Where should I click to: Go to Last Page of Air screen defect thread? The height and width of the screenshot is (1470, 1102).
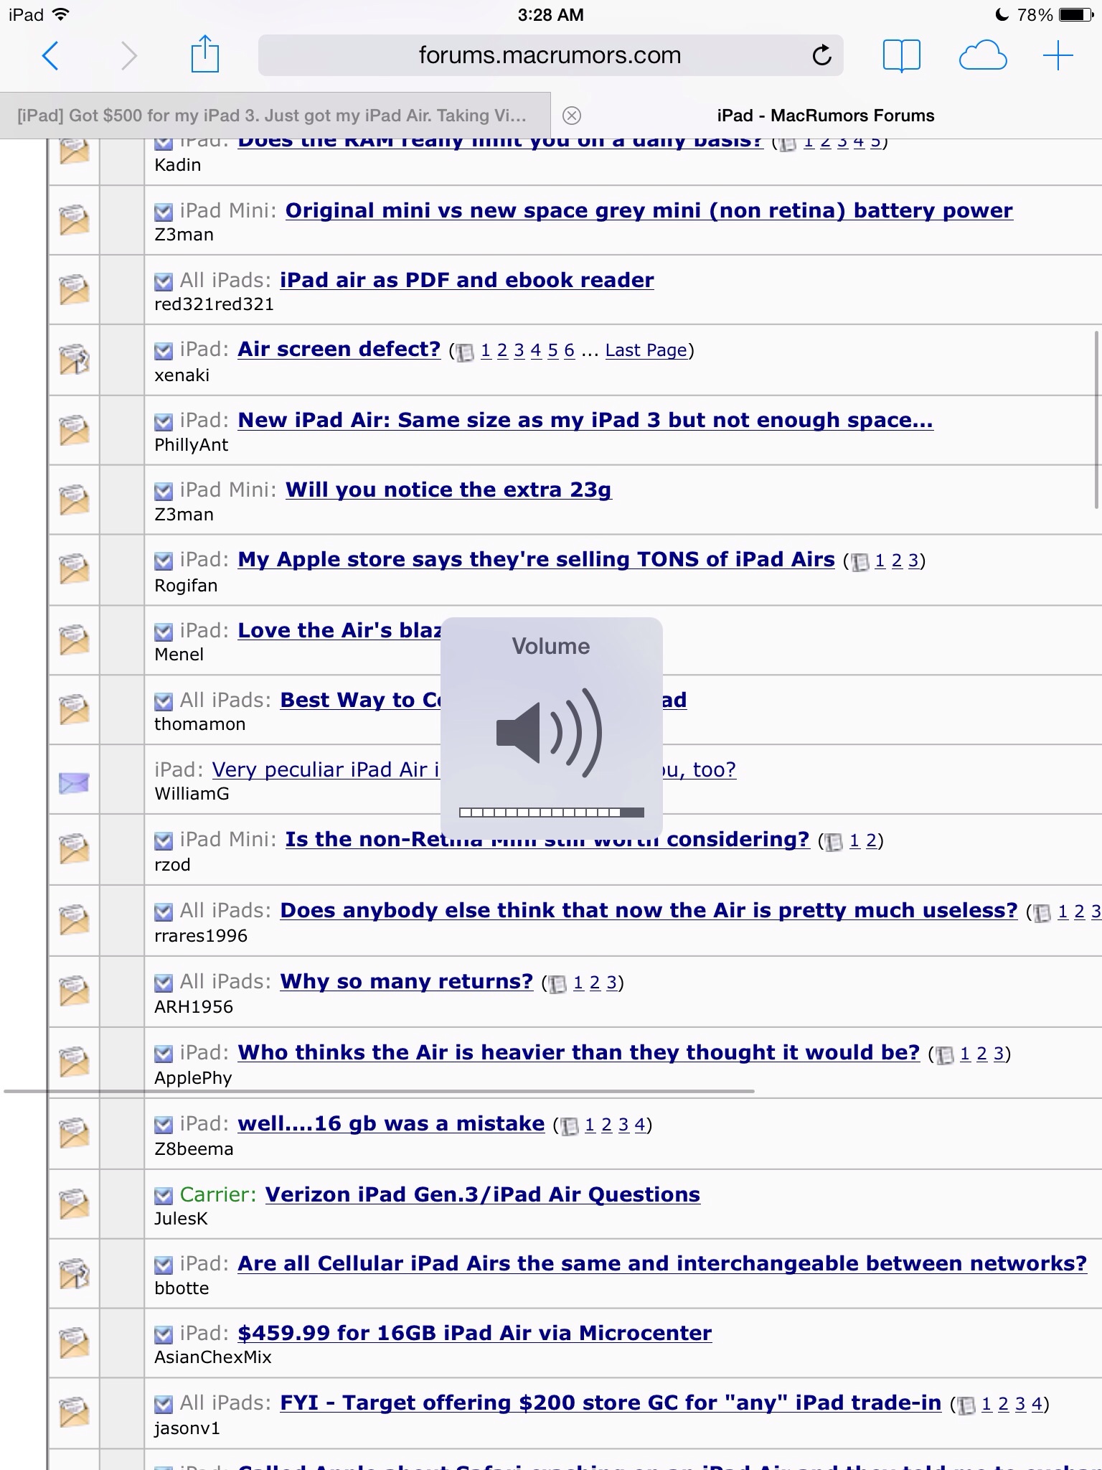click(646, 350)
